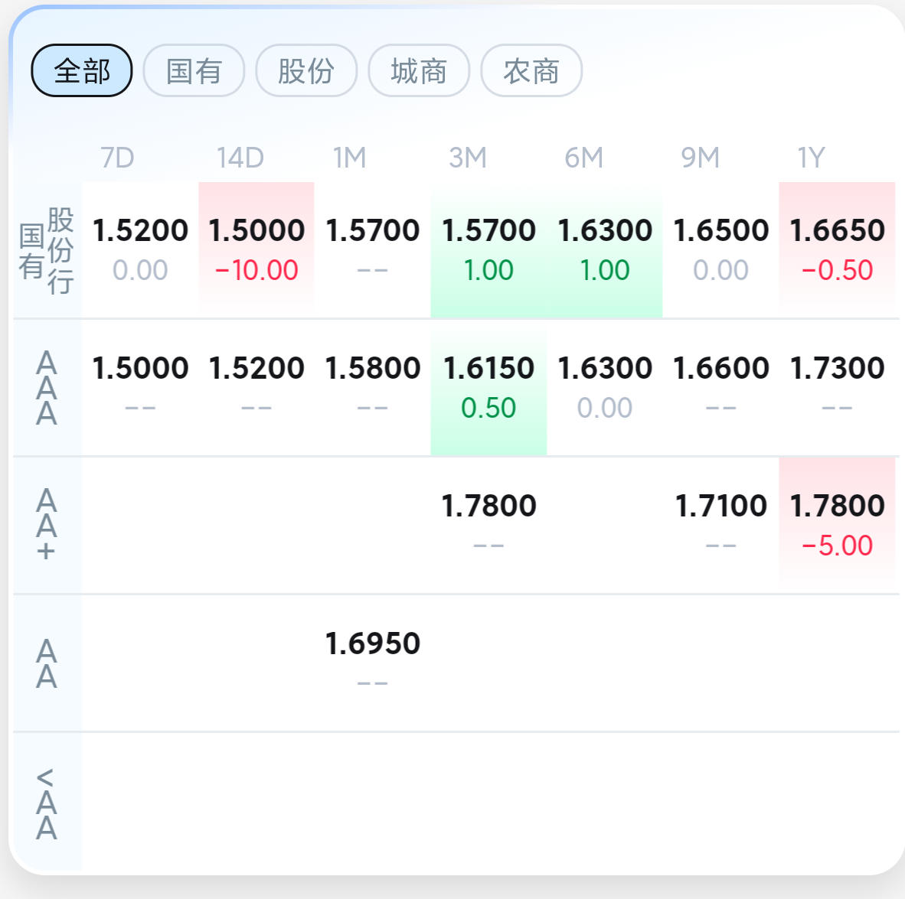This screenshot has height=899, width=905.
Task: Select the AA+ row label
Action: pyautogui.click(x=47, y=525)
